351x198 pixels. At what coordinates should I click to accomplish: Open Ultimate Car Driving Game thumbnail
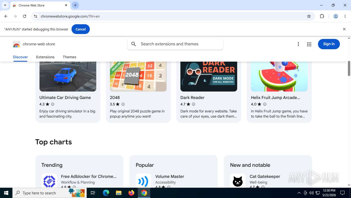coord(68,77)
